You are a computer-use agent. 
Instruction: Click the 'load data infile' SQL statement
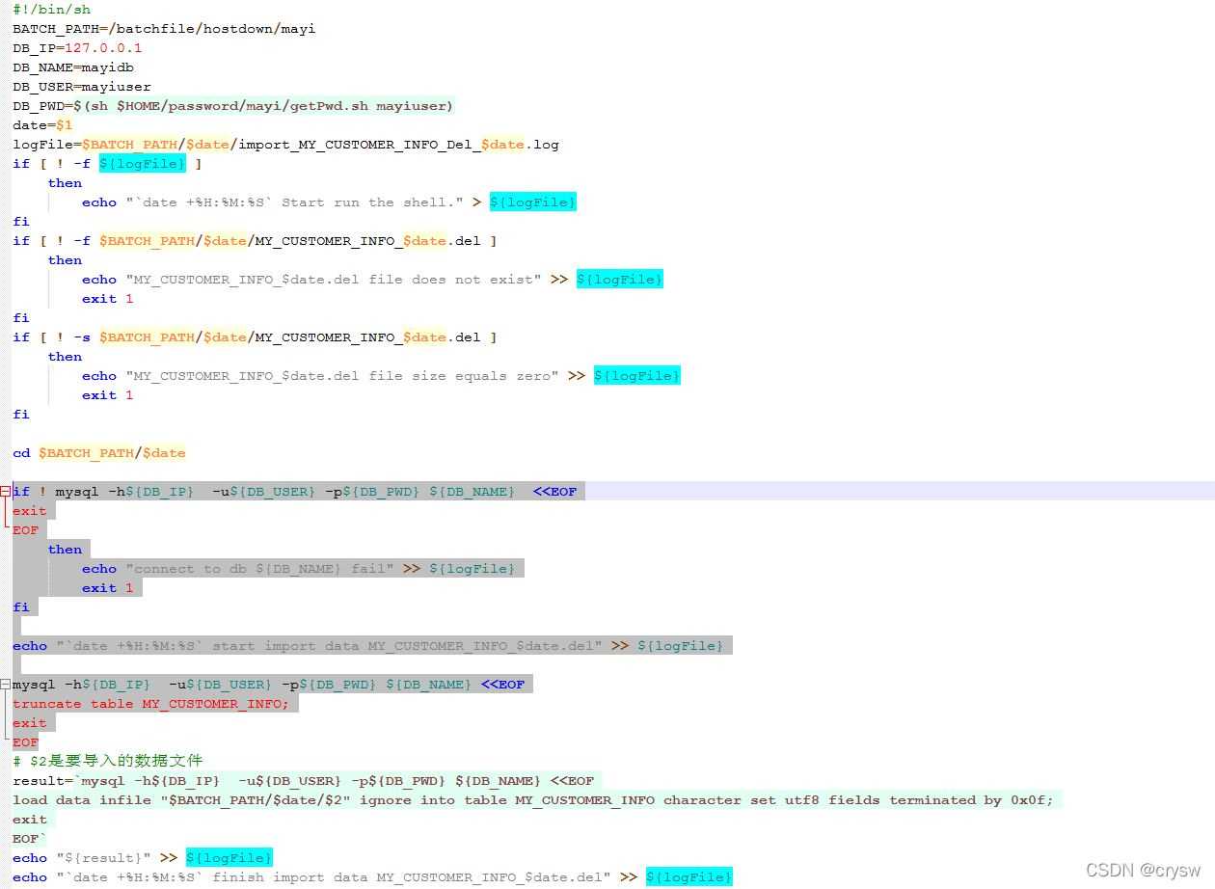pos(533,799)
